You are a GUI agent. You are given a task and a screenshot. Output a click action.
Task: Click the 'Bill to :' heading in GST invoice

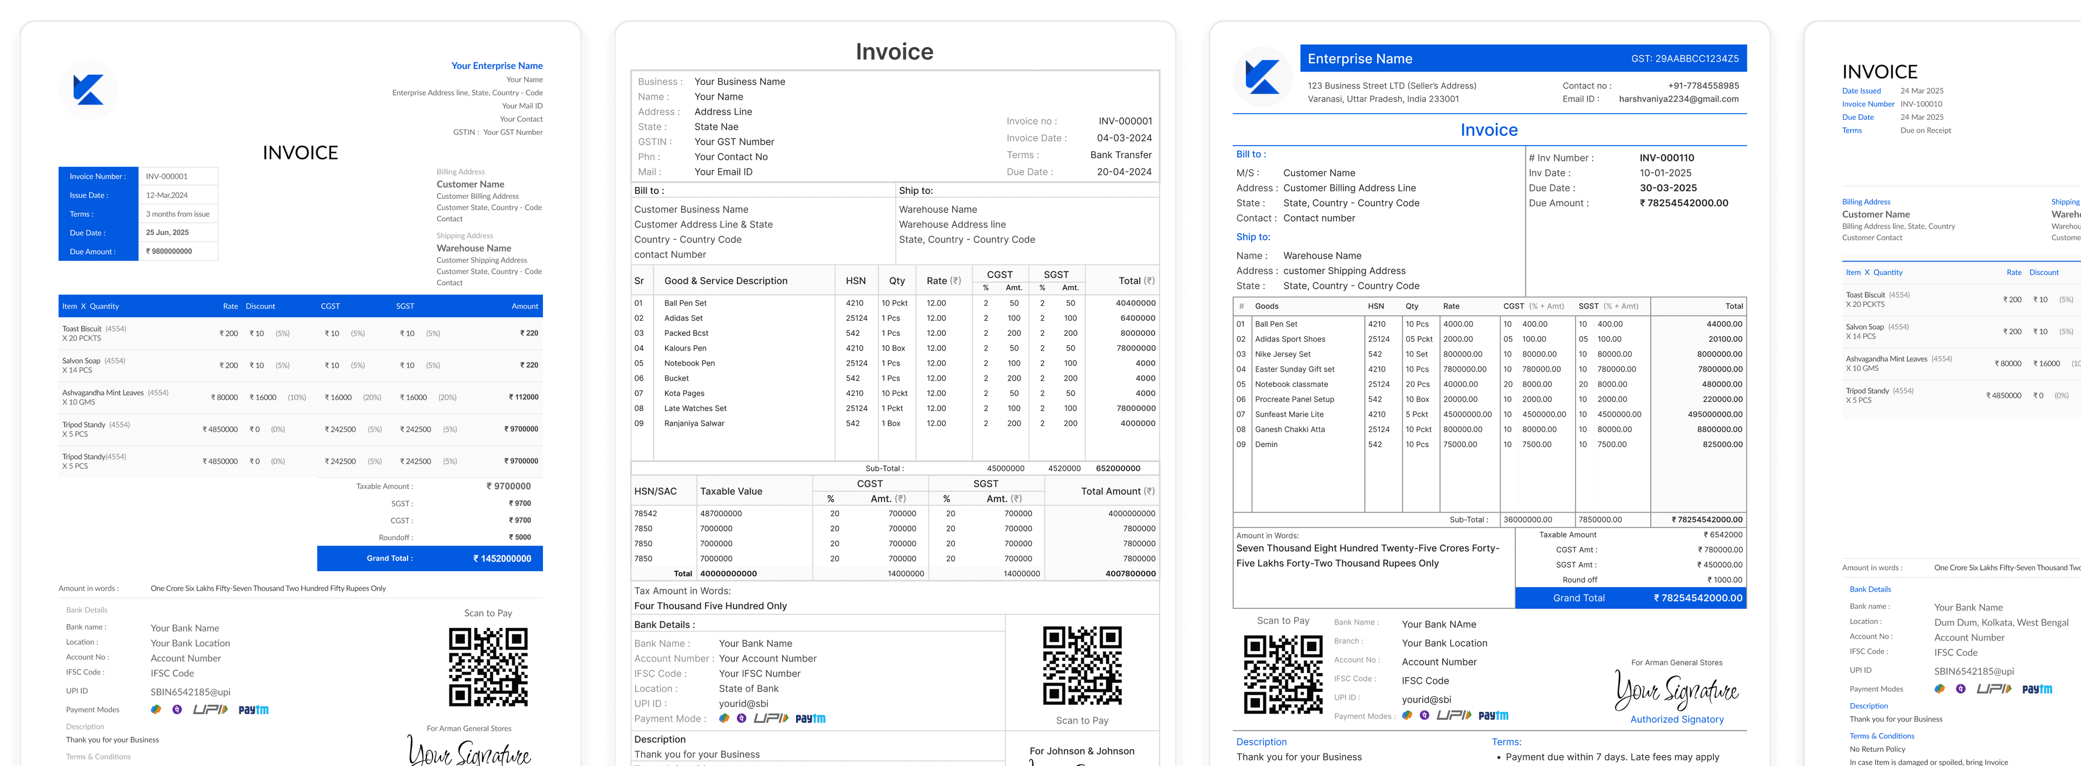click(x=1251, y=154)
